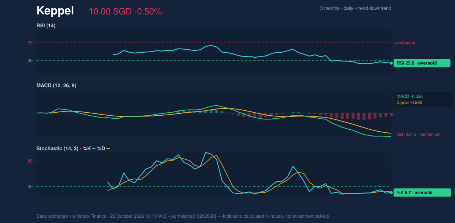This screenshot has width=455, height=223.
Task: Click the hist -0.043 momentum label
Action: click(x=420, y=134)
